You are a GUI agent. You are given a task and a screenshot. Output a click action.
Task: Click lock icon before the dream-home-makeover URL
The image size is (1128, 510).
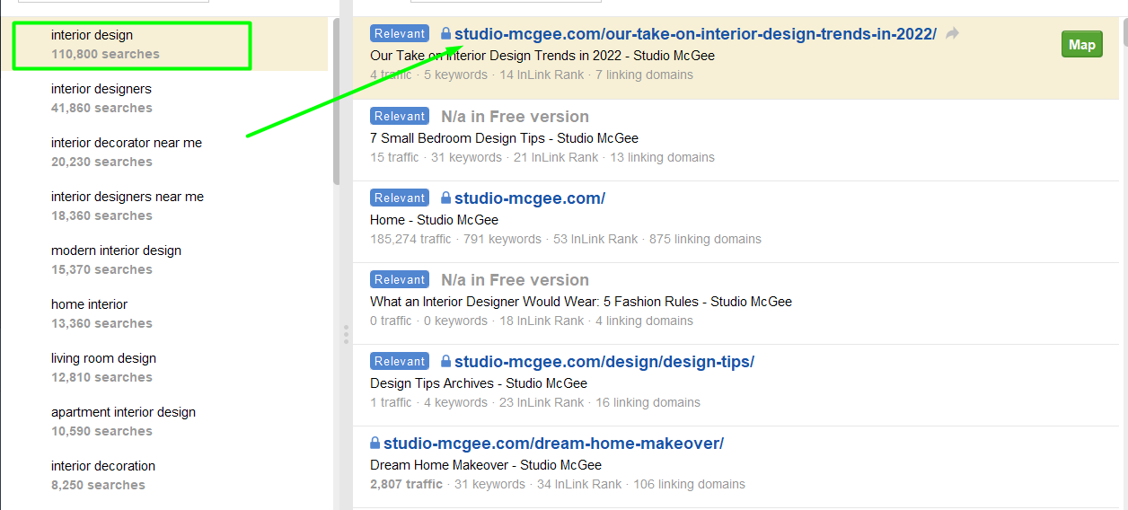tap(375, 444)
